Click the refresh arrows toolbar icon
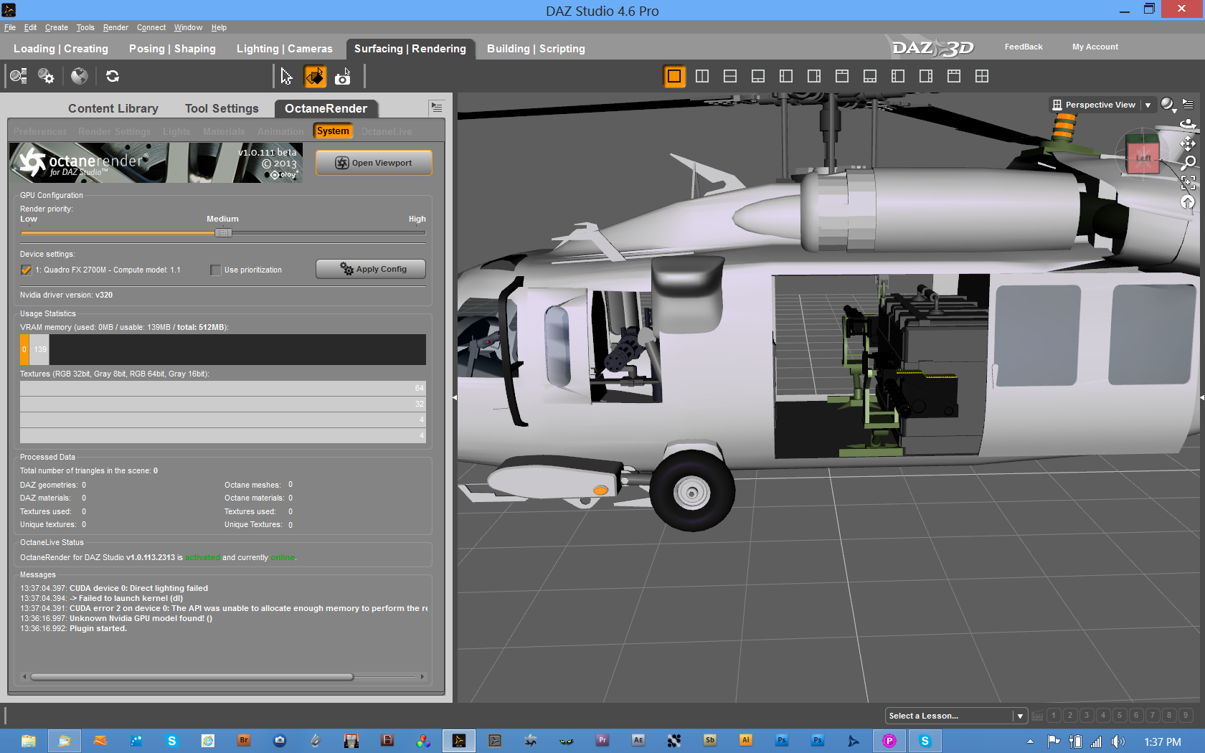 pyautogui.click(x=113, y=76)
